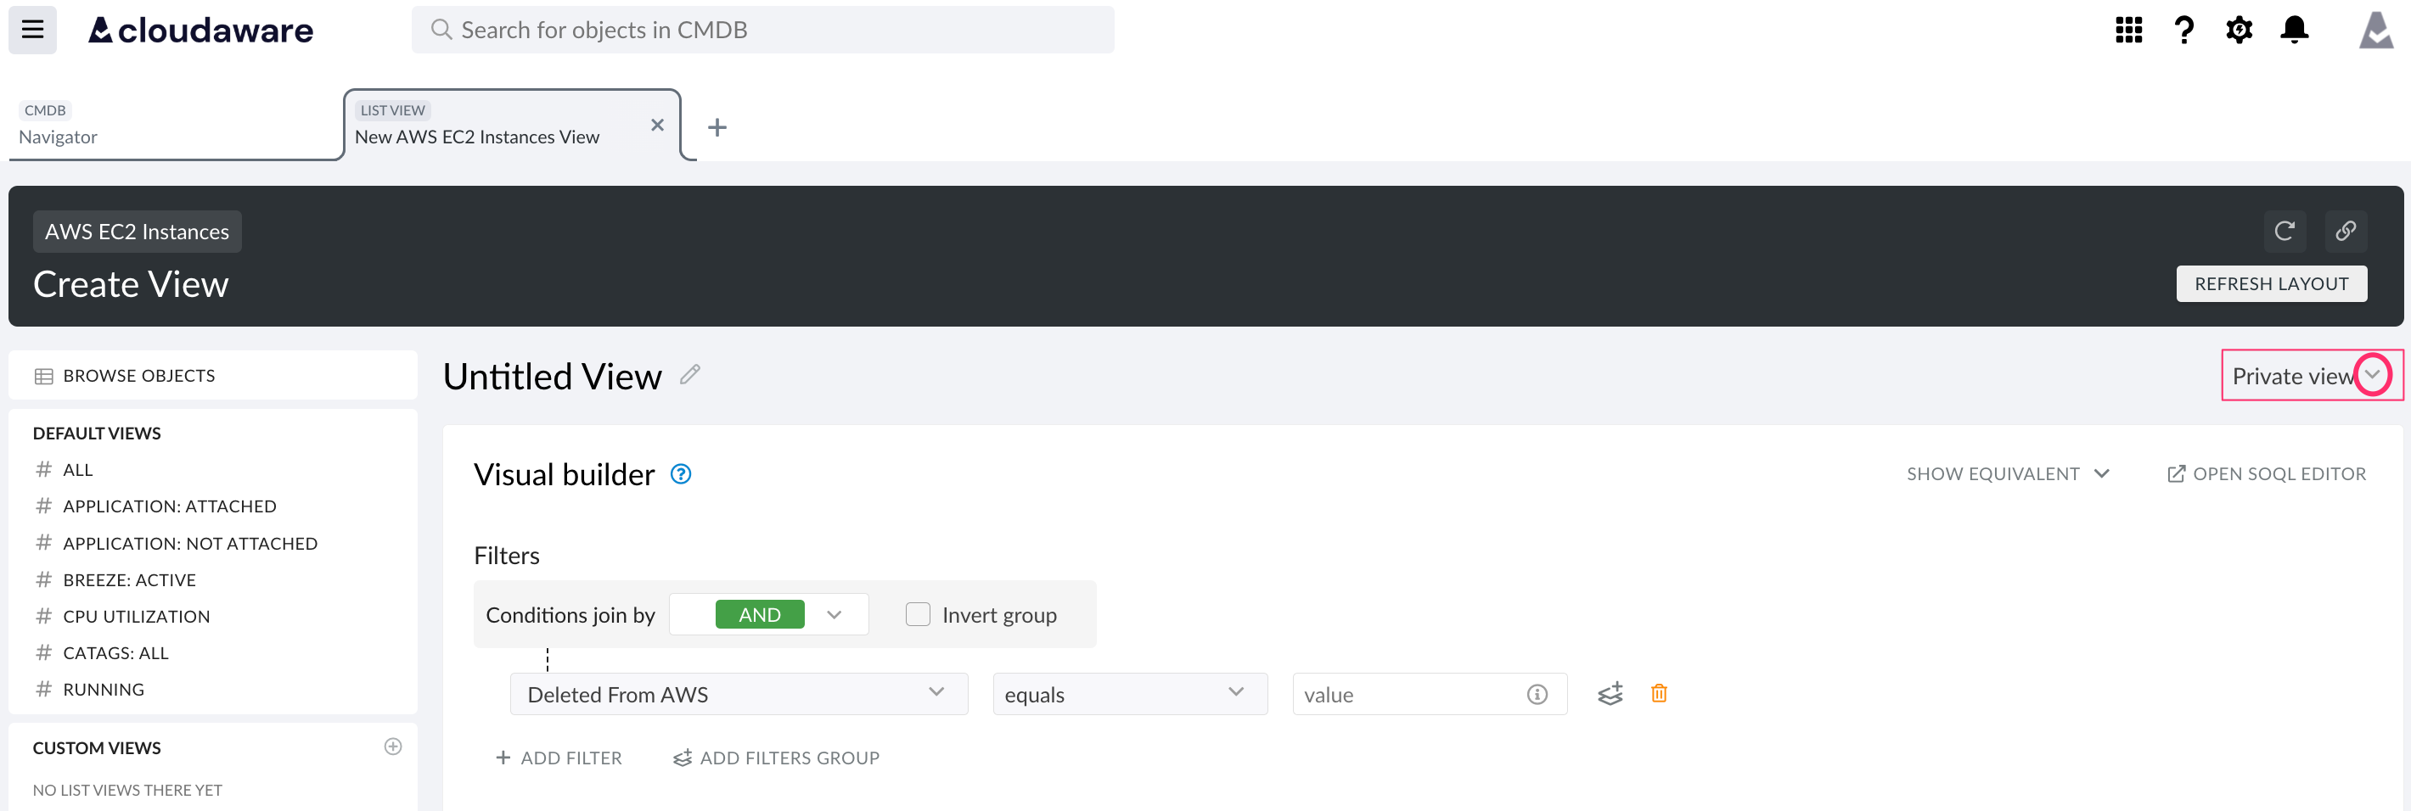Click the help question mark icon
This screenshot has width=2411, height=811.
coord(2183,30)
